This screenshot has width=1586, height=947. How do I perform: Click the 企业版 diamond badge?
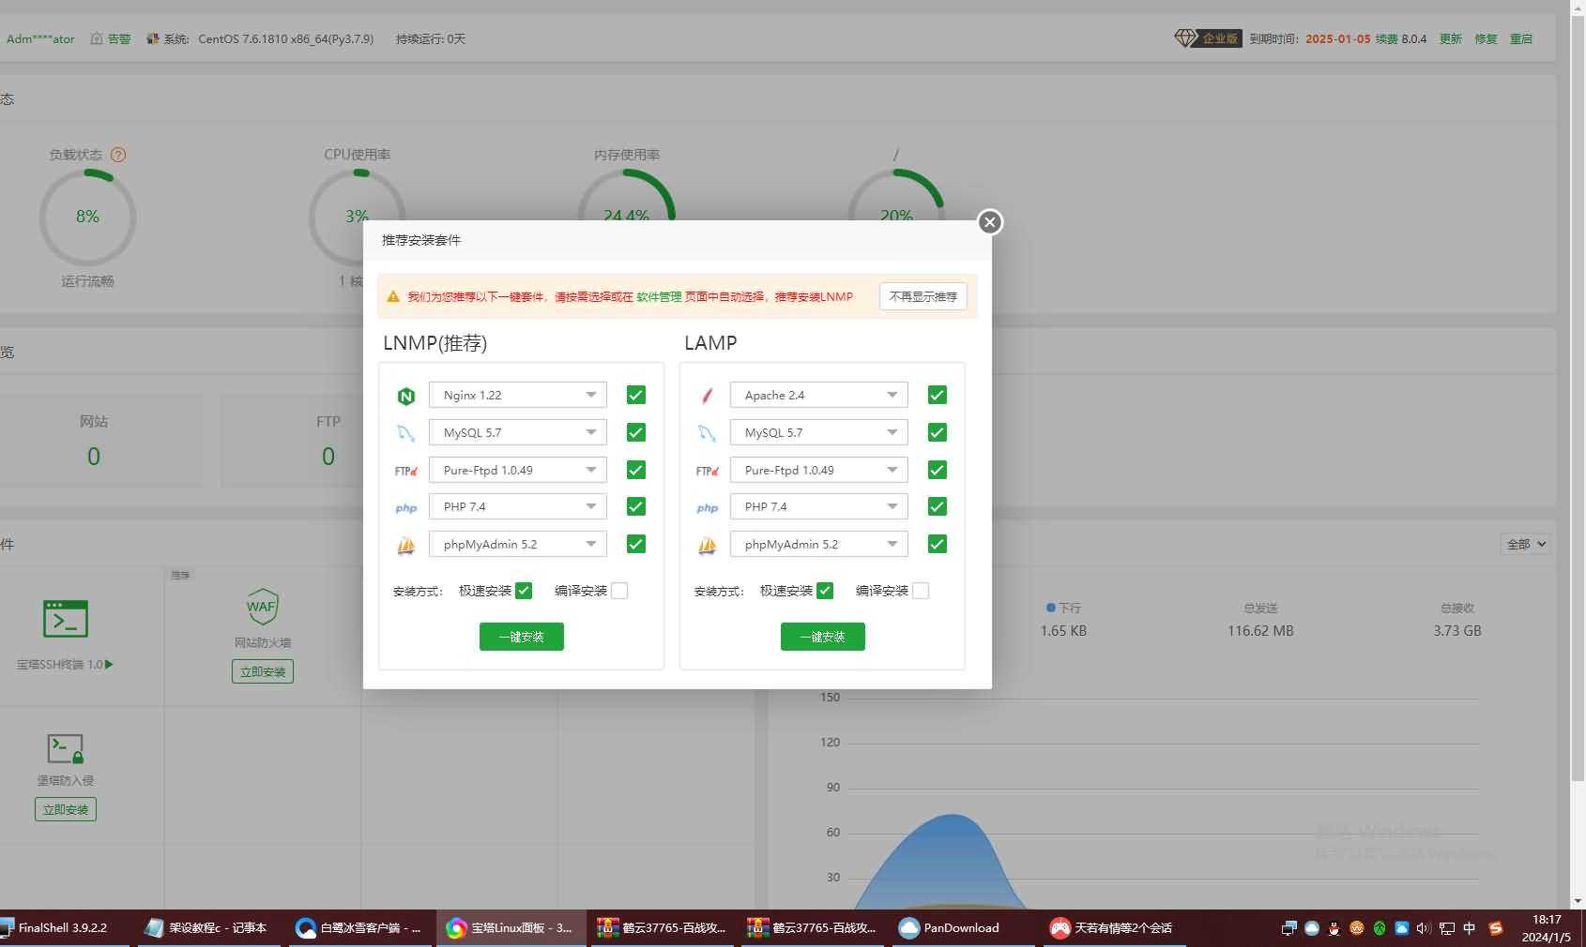[x=1208, y=38]
